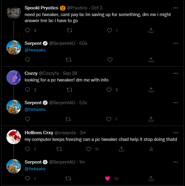Reply to Cozzy's pc tweaker tweet
The width and height of the screenshot is (185, 186).
(27, 90)
